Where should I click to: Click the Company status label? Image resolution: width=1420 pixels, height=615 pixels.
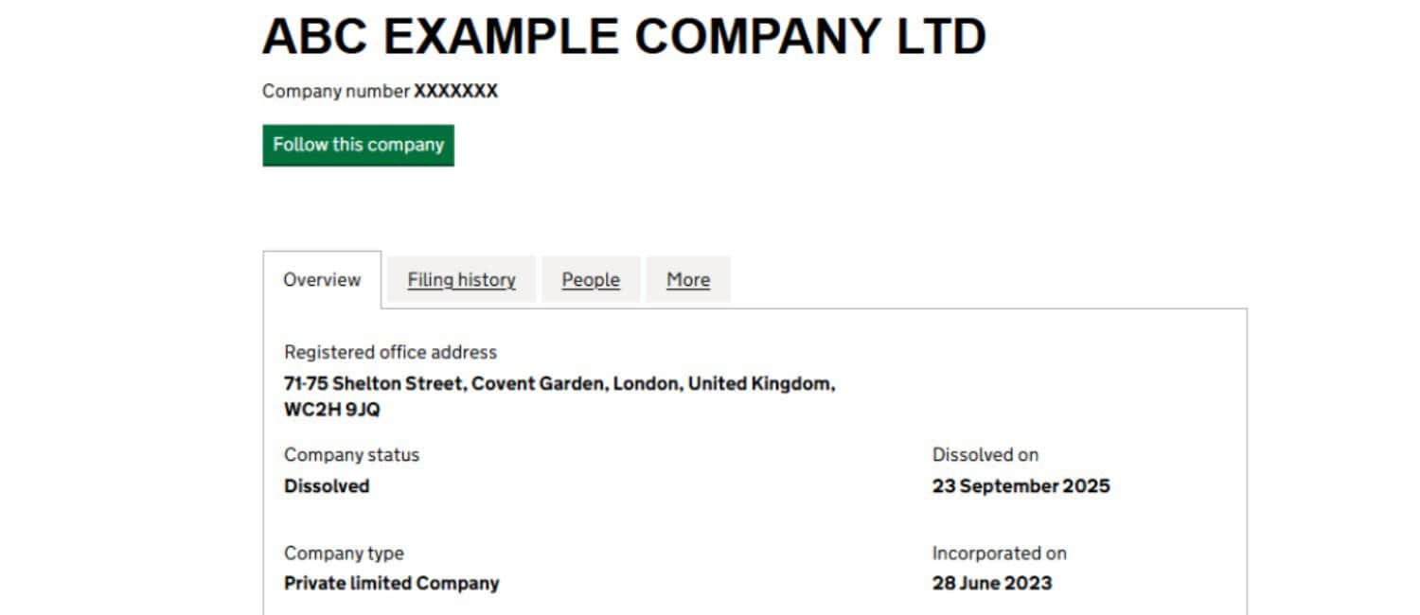[x=351, y=455]
